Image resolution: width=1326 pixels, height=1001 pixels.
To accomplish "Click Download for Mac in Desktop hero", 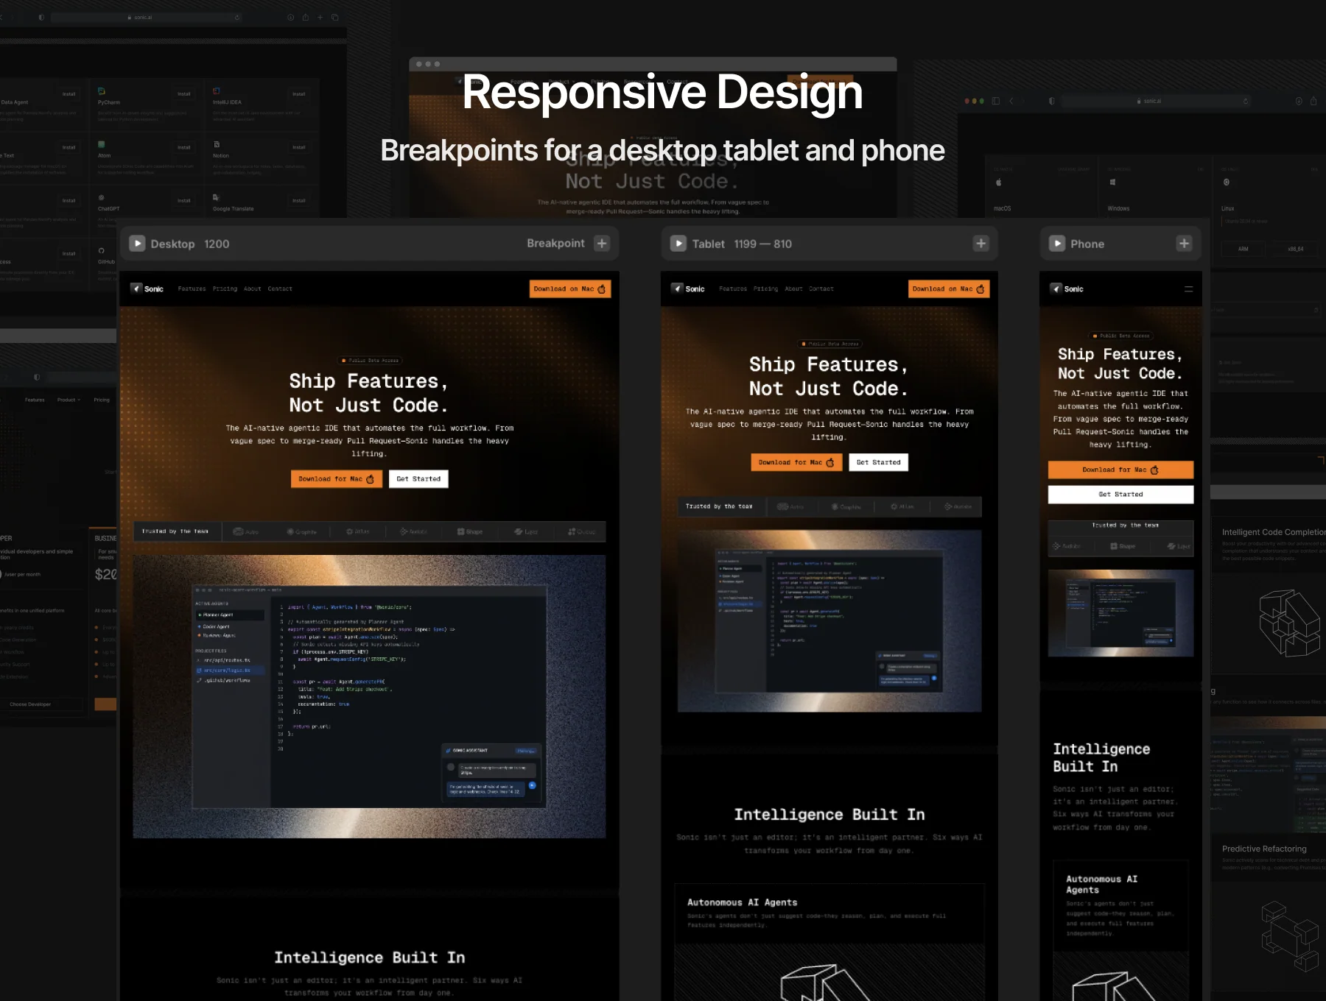I will 336,478.
